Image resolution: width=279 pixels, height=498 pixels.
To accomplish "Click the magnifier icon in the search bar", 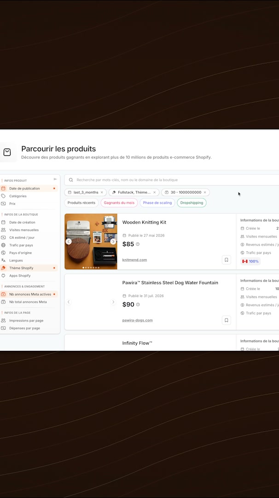I will [x=71, y=180].
